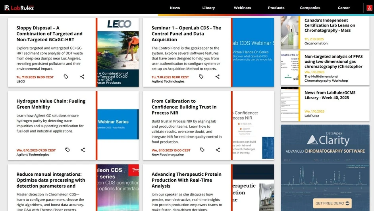
Task: Click date Tu, 7.10.2025 18:00 CEST
Action: click(x=170, y=77)
